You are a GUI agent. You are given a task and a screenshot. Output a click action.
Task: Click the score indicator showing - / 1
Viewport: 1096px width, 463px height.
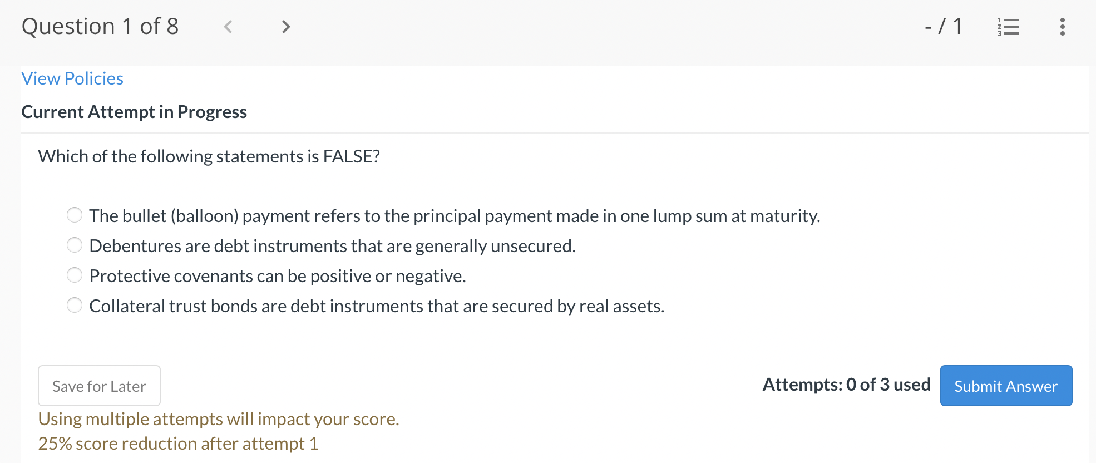tap(944, 26)
